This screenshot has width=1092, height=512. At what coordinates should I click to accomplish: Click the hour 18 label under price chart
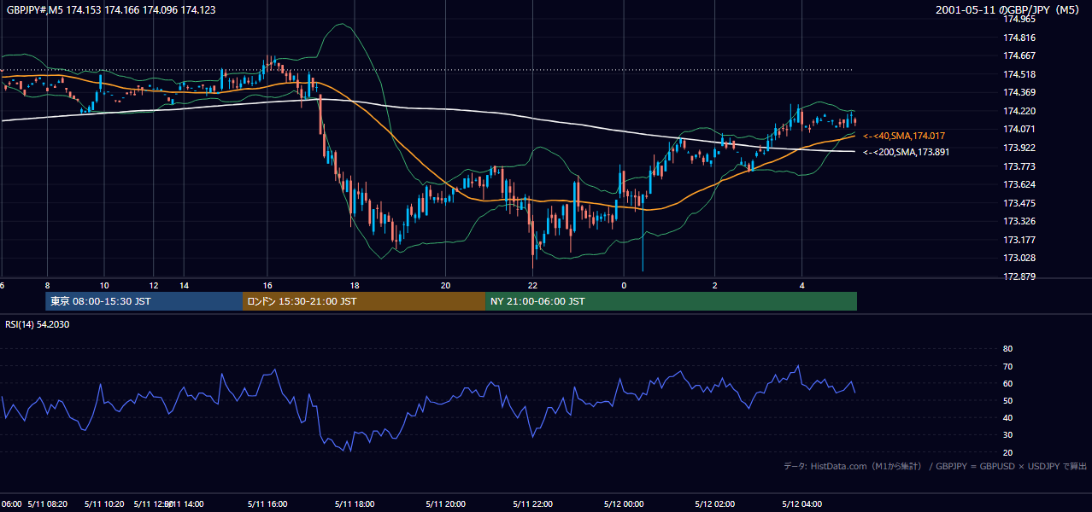pos(354,285)
